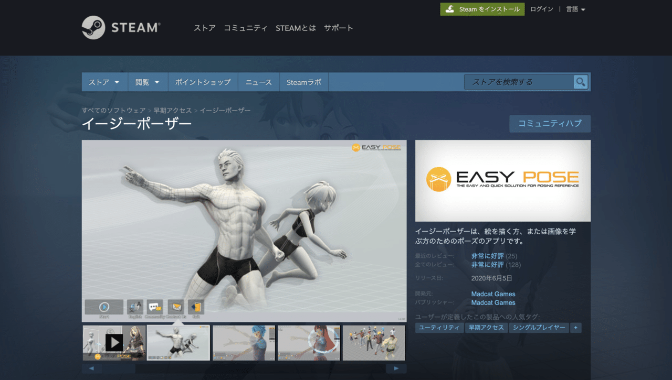Select the ユーティリティ tag
Screen dimensions: 672x380
(439, 328)
